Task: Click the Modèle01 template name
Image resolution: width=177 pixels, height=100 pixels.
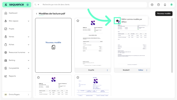Action: point(126,70)
